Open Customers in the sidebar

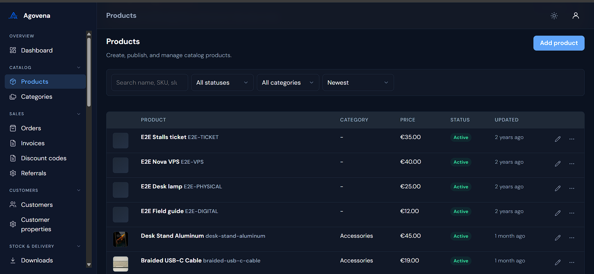(x=45, y=205)
